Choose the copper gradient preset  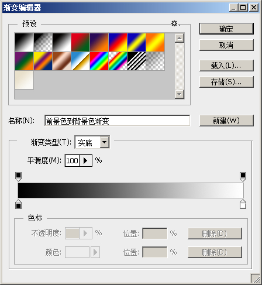tap(62, 61)
